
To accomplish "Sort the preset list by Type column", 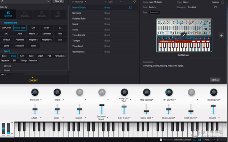I will [x=110, y=2].
